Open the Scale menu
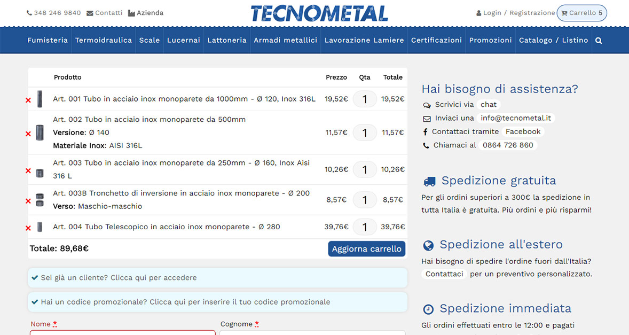The image size is (629, 335). coord(149,40)
